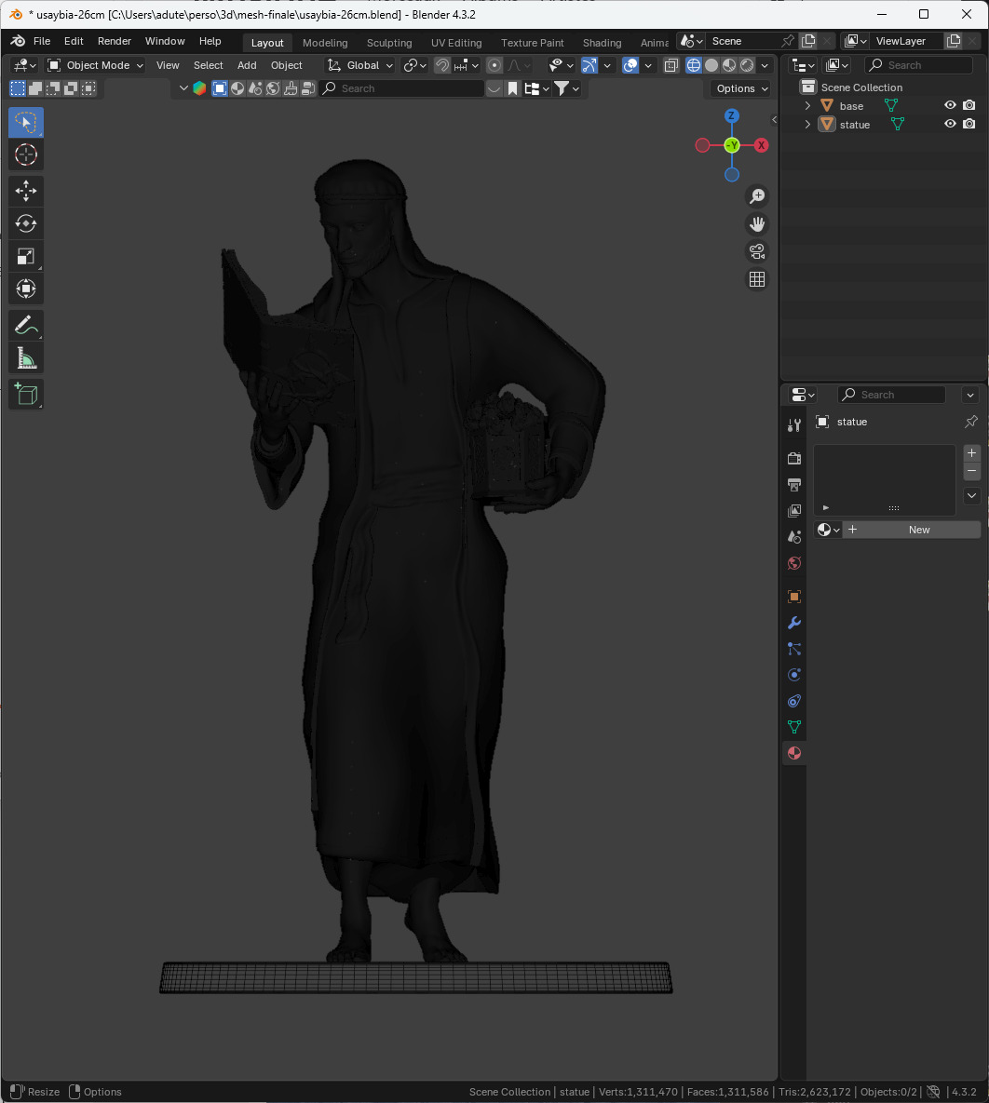Open the Options dropdown
The width and height of the screenshot is (989, 1103).
742,88
